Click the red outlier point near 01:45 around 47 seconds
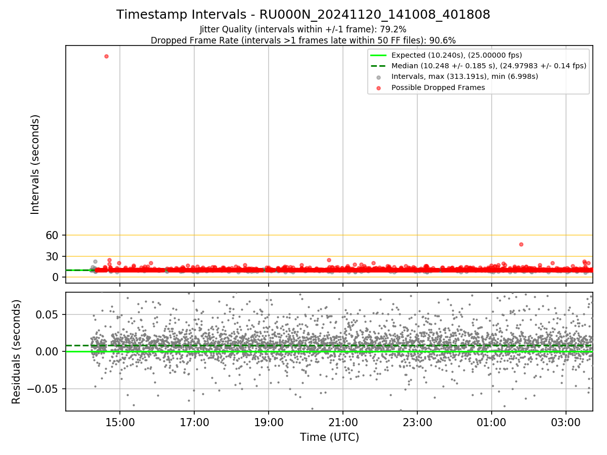Viewport: 607px width, 455px height. 521,244
